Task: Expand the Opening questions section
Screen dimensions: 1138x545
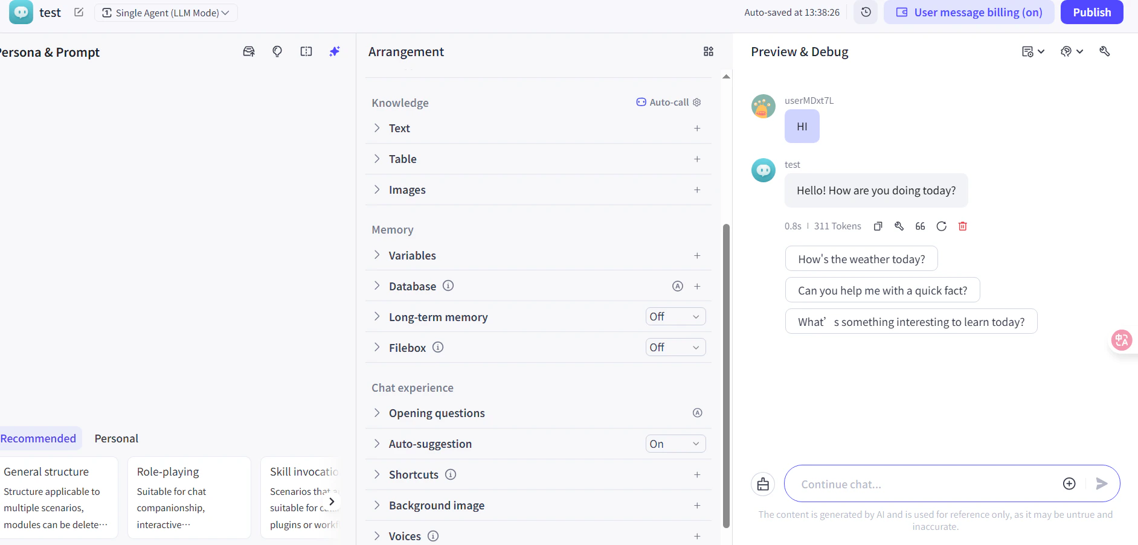Action: (x=377, y=413)
